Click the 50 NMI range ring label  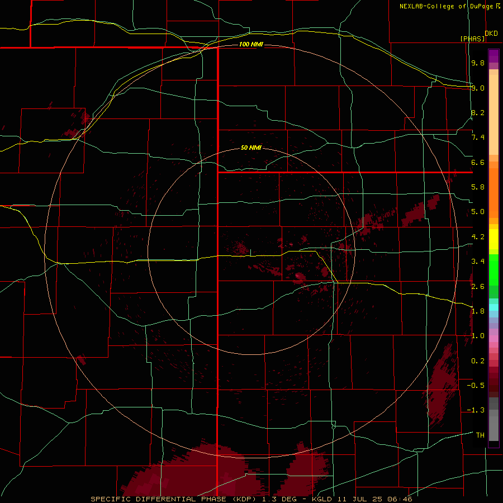(x=251, y=148)
